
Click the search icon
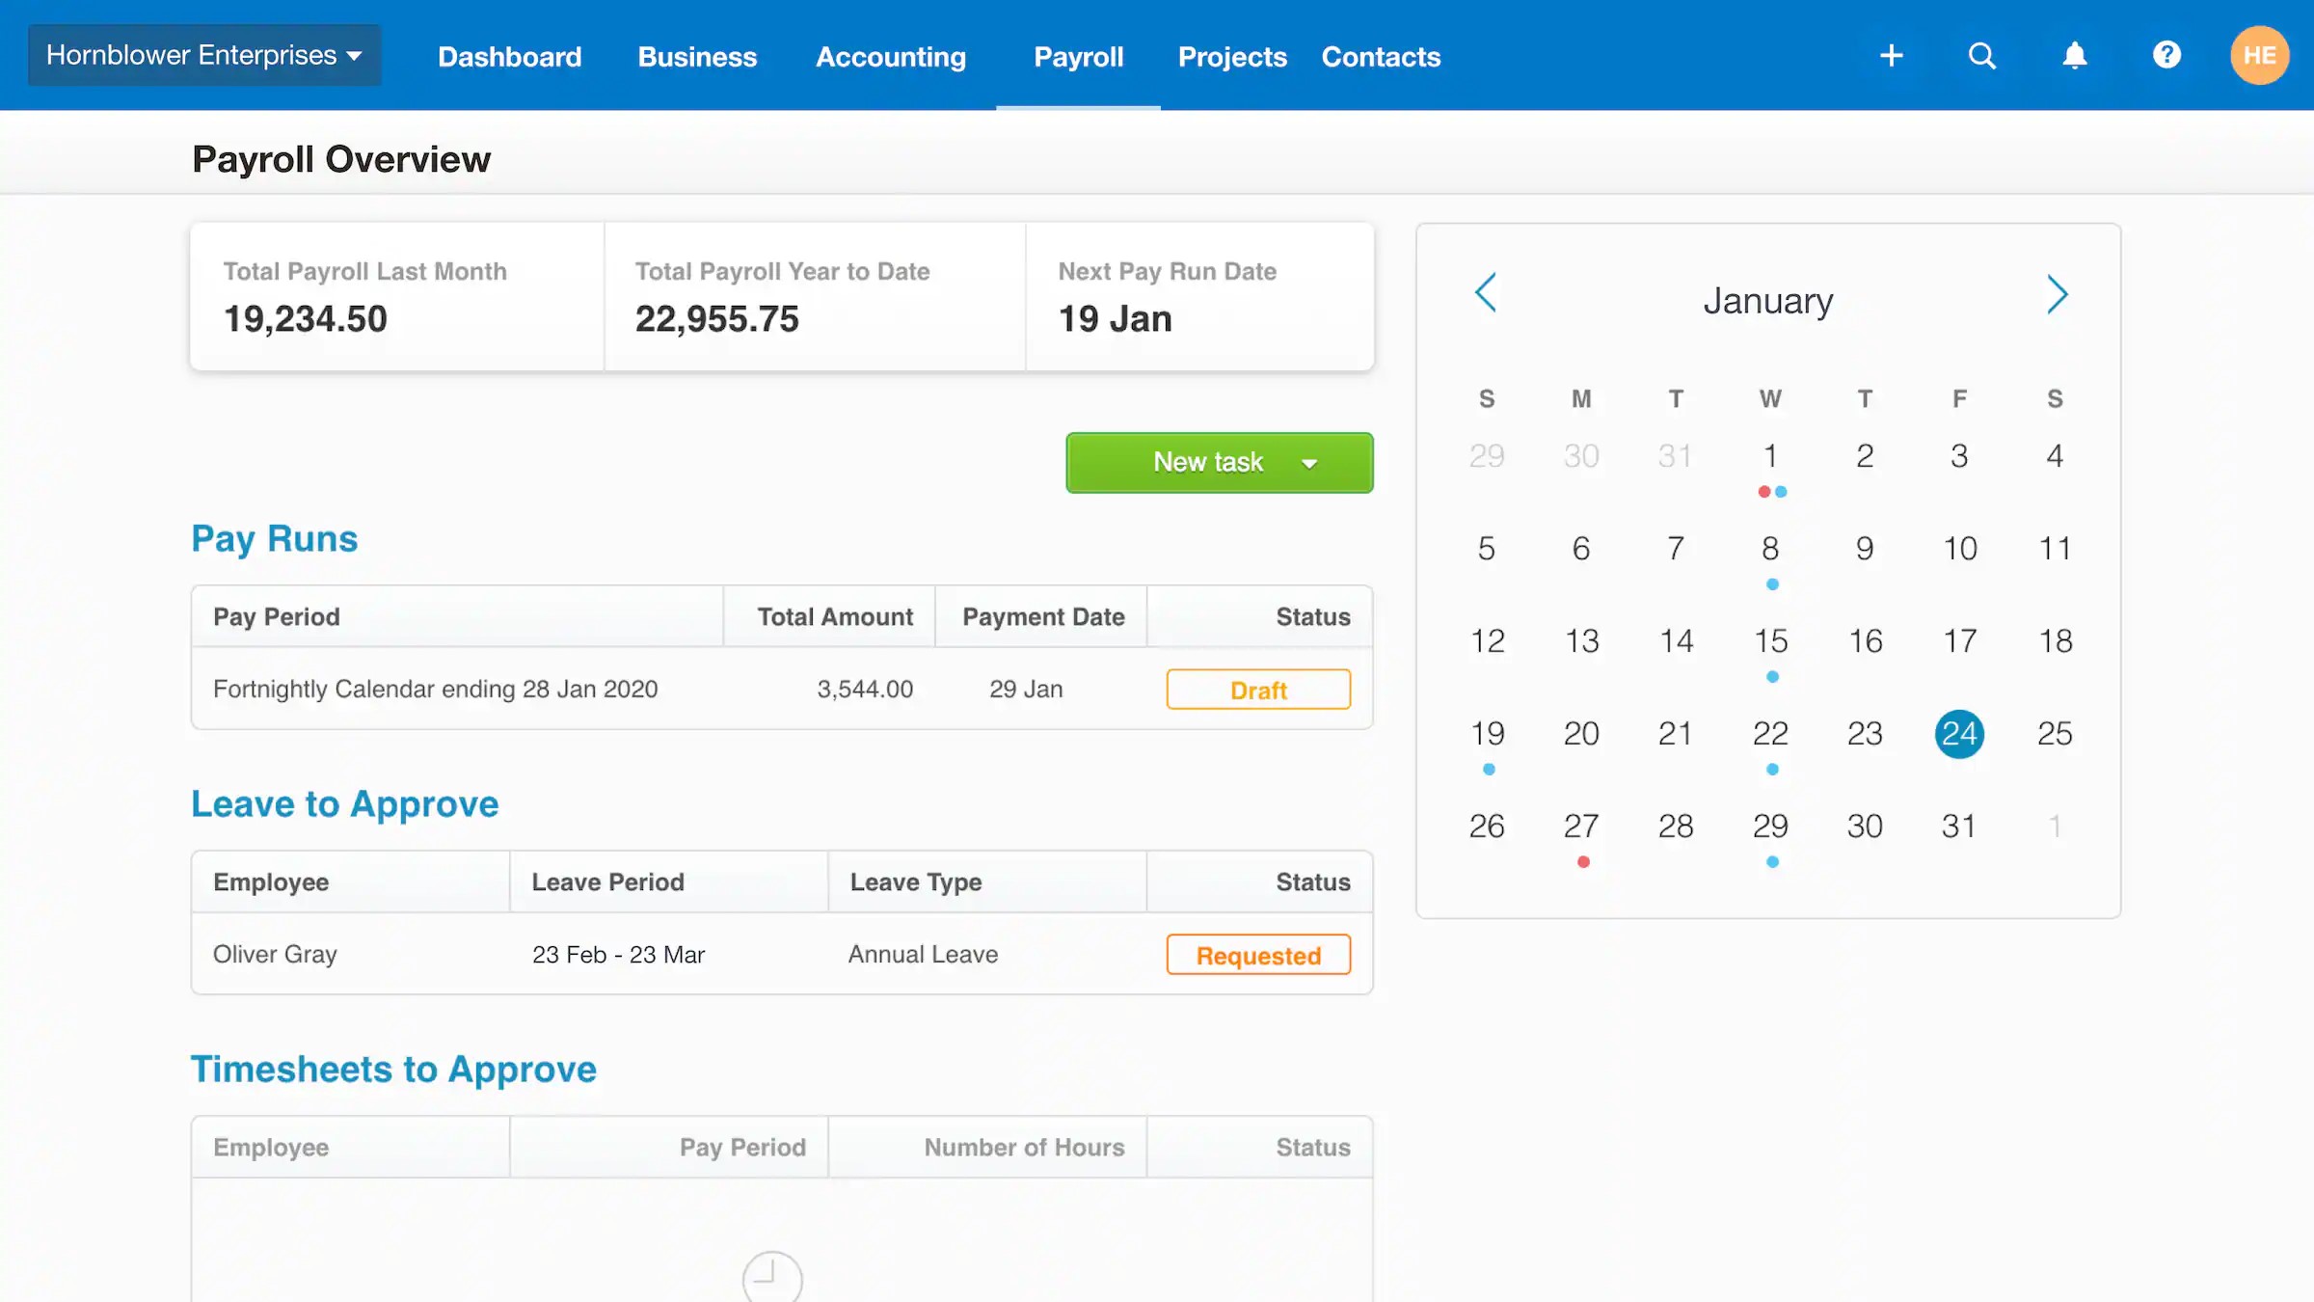1981,55
